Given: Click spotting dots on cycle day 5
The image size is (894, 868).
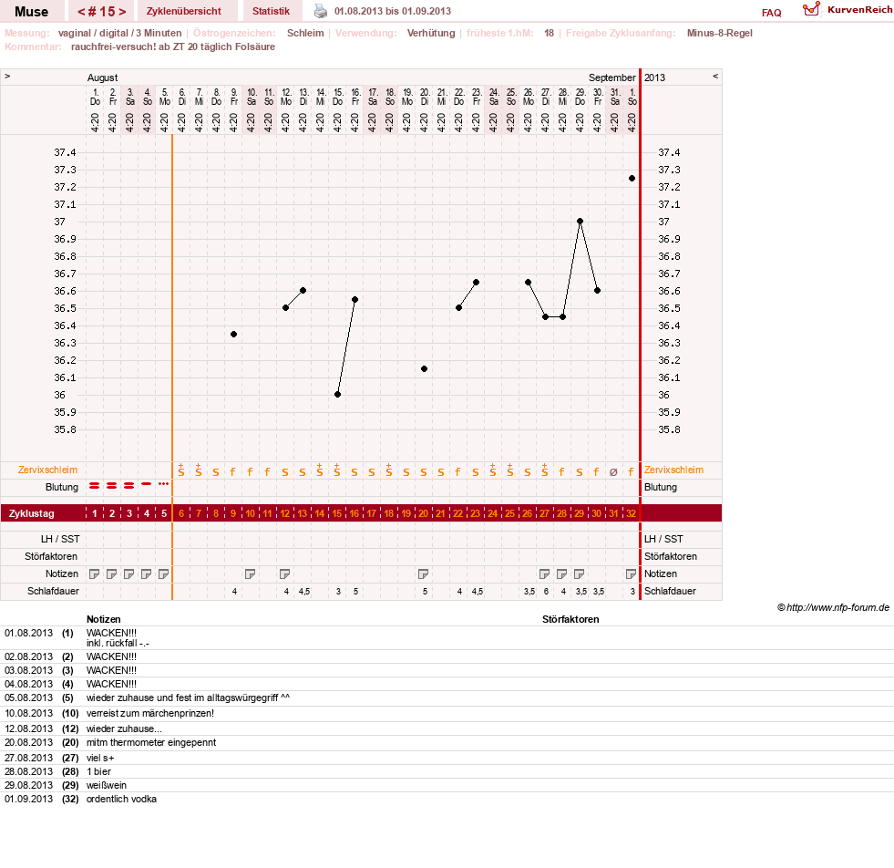Looking at the screenshot, I should [x=164, y=483].
